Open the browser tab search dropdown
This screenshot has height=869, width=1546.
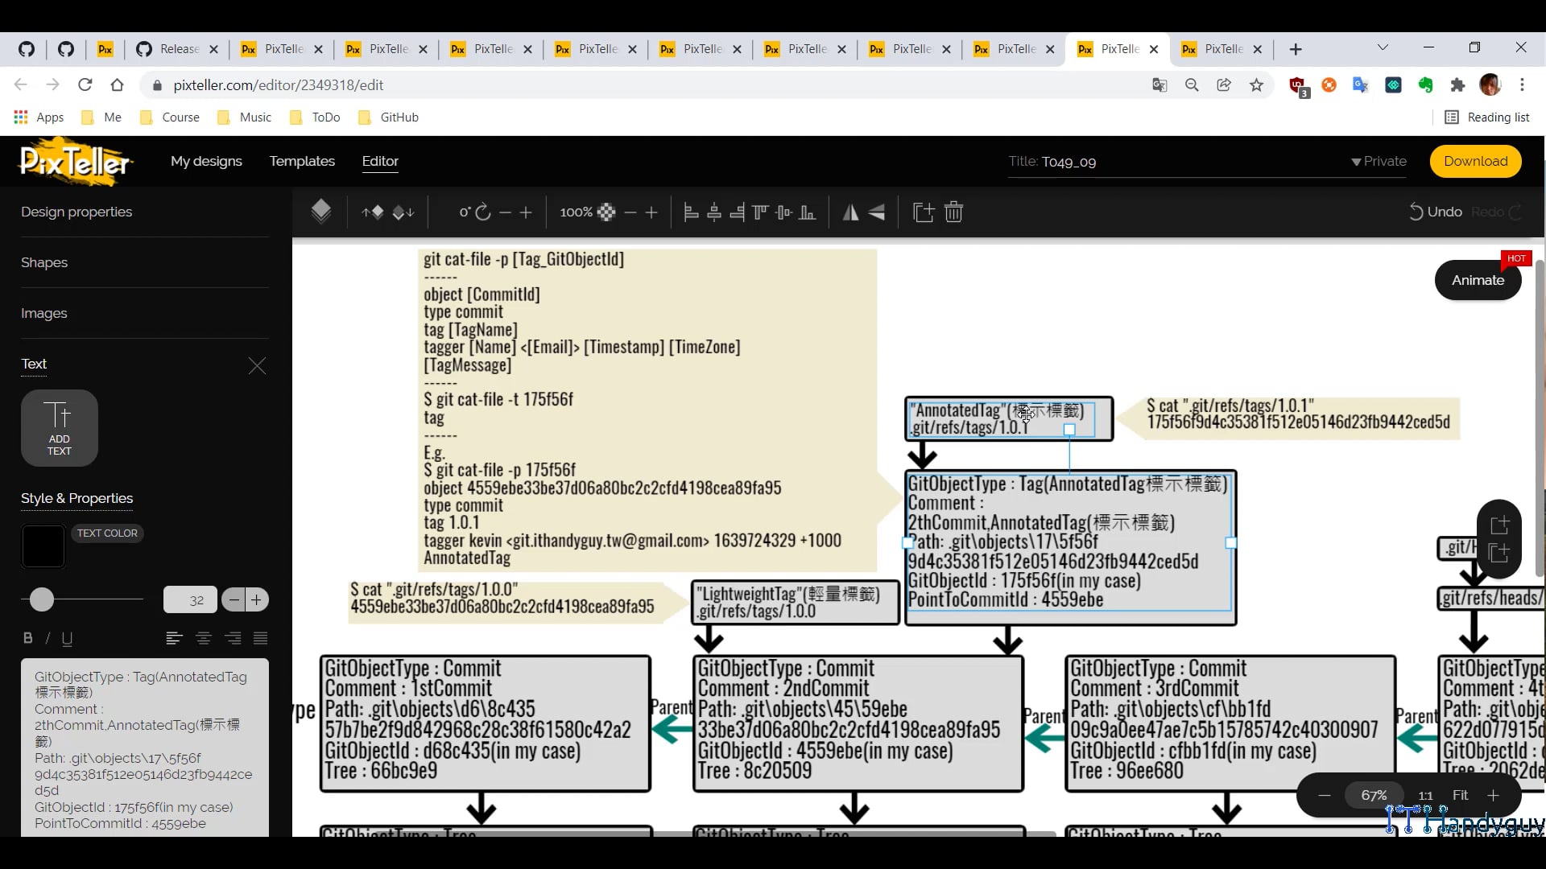1383,48
